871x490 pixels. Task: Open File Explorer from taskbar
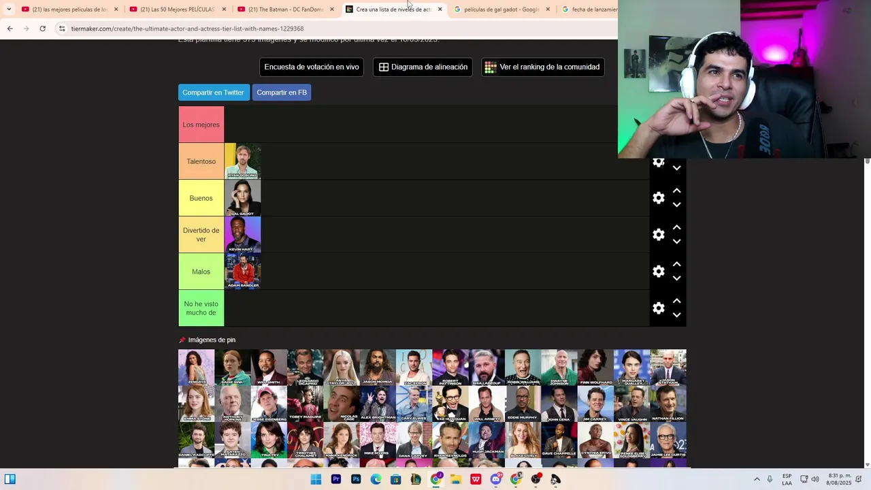456,479
